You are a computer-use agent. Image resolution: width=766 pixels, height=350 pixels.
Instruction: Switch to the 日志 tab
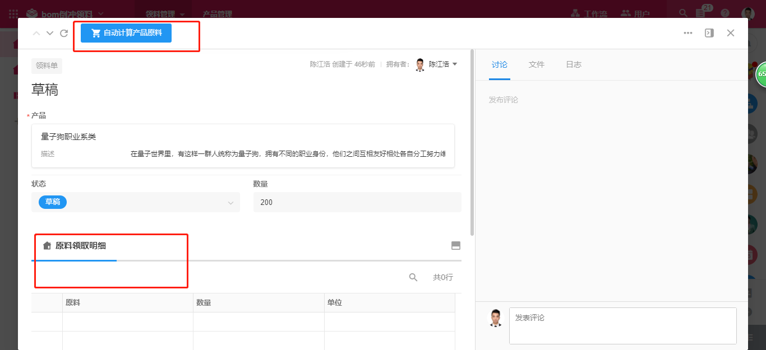573,64
